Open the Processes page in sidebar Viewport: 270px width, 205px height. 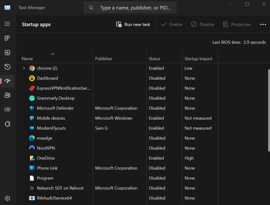coord(7,38)
